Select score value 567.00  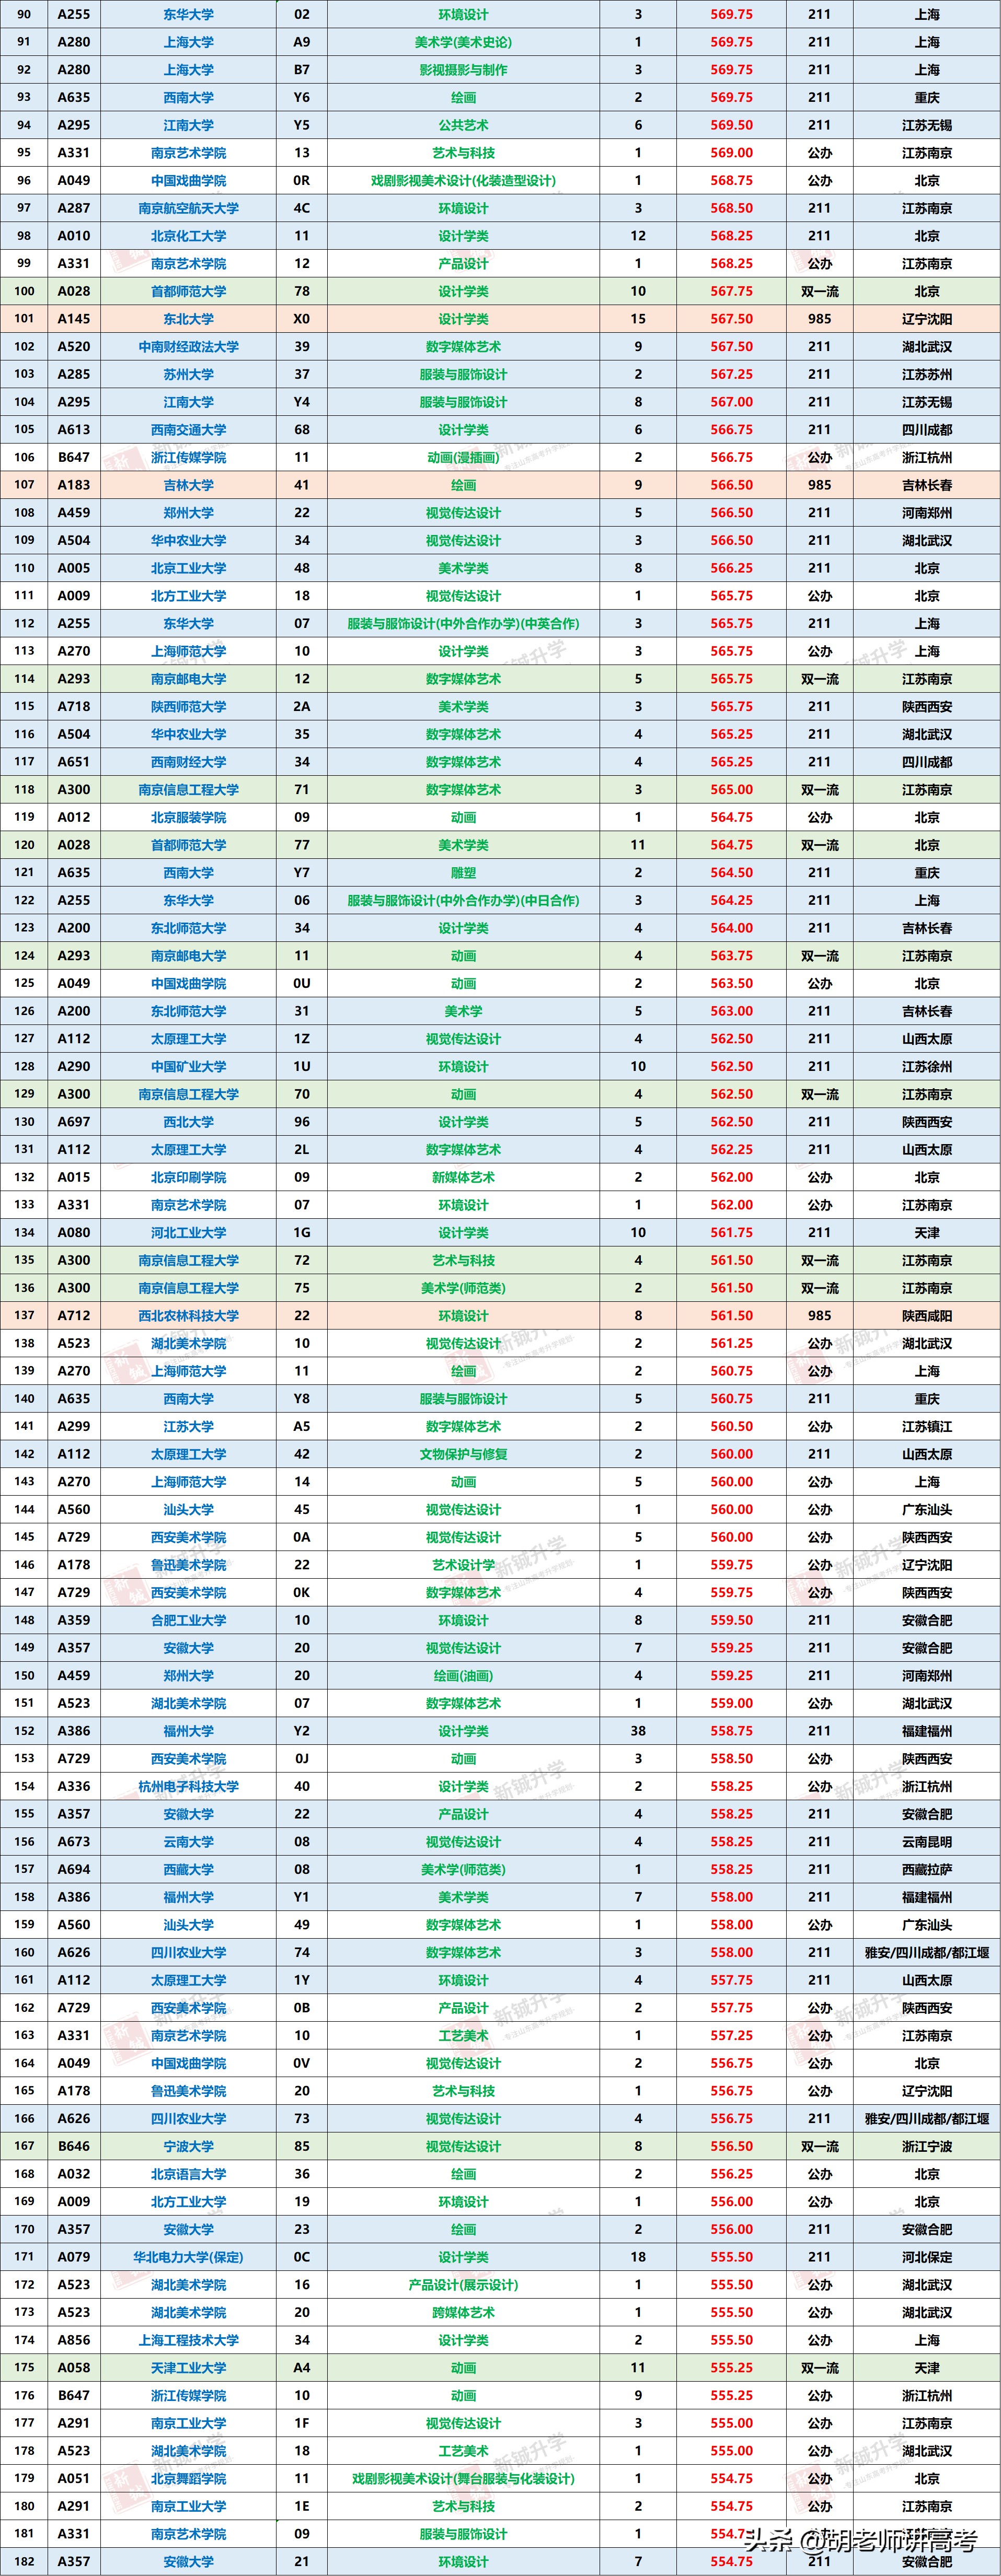tap(731, 402)
